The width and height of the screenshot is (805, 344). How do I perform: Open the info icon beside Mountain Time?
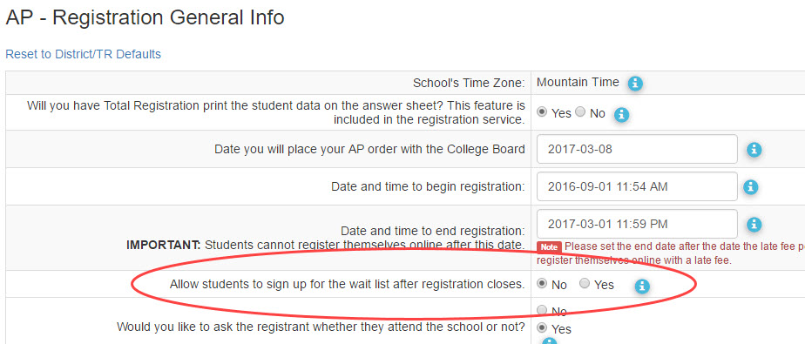click(x=636, y=83)
